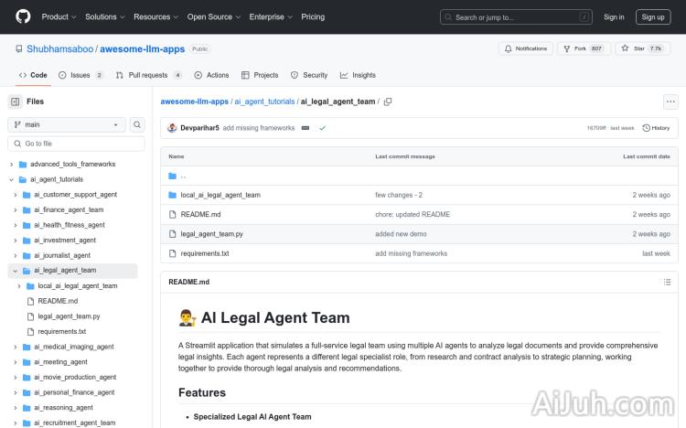Show commit details ellipsis next to add missing frameworks

(x=305, y=128)
